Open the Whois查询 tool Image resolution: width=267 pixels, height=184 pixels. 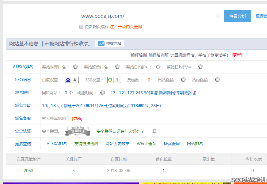(147, 143)
